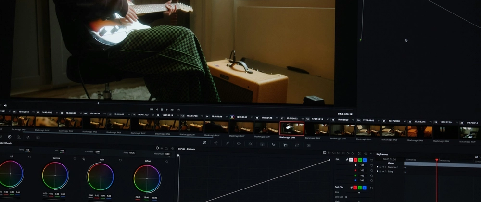Reset all Color Wheels adjustments
Screen dimensions: 481x202
click(172, 148)
